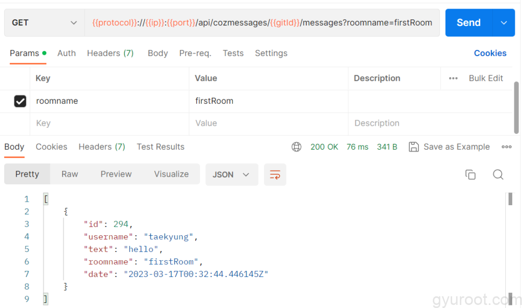Select the Raw response view

(x=70, y=174)
